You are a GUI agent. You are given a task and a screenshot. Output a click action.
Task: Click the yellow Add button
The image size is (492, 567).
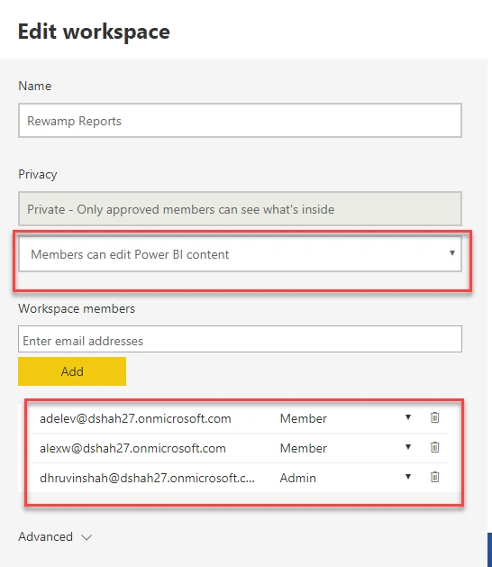coord(72,371)
